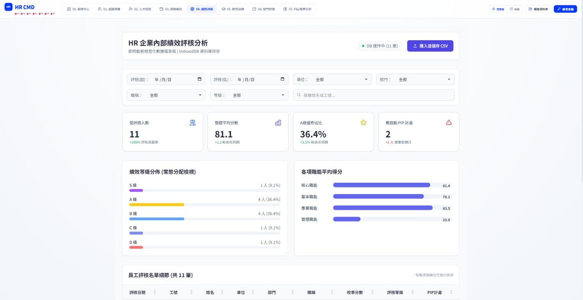Toggle the light theme sparkle option
The image size is (583, 300).
498,9
